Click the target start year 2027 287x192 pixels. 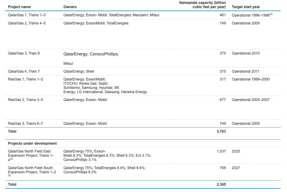coord(236,168)
